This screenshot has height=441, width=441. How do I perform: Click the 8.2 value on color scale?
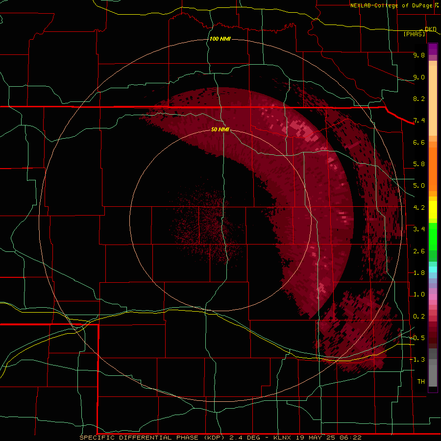pyautogui.click(x=419, y=98)
